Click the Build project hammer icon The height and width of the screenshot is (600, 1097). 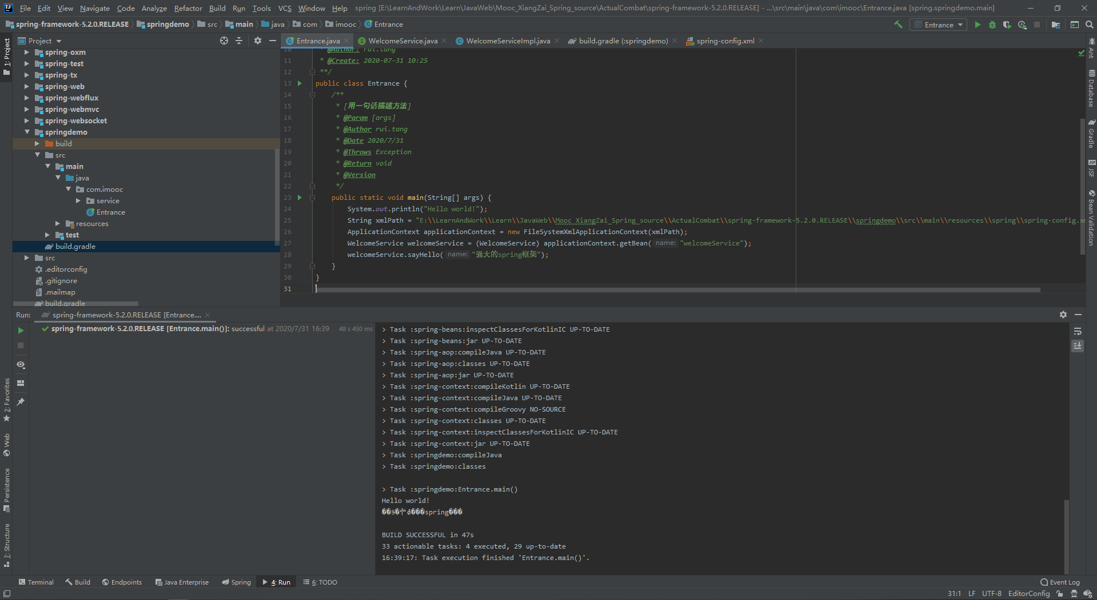pyautogui.click(x=898, y=25)
